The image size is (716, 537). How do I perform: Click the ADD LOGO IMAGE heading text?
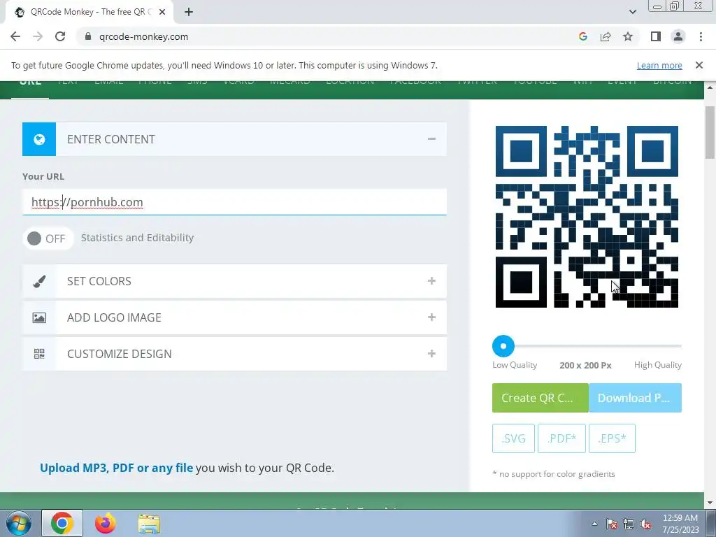pyautogui.click(x=114, y=318)
